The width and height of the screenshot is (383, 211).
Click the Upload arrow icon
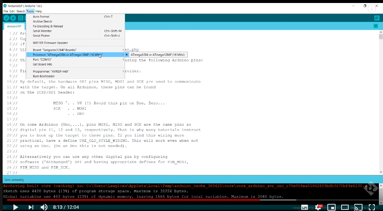[13, 18]
